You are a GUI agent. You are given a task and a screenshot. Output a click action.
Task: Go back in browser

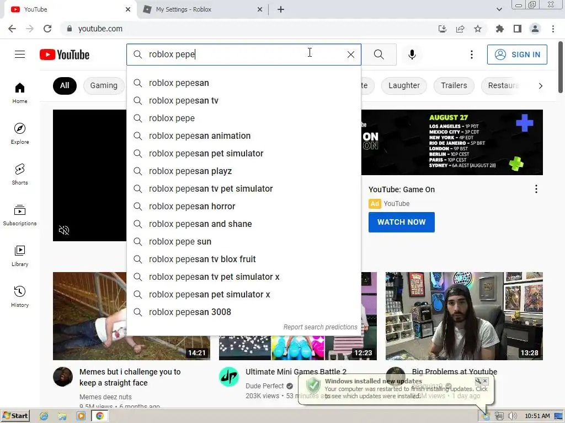[x=12, y=29]
